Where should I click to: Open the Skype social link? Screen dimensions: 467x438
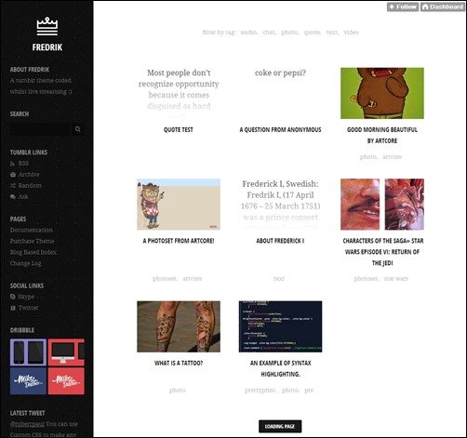click(x=26, y=297)
